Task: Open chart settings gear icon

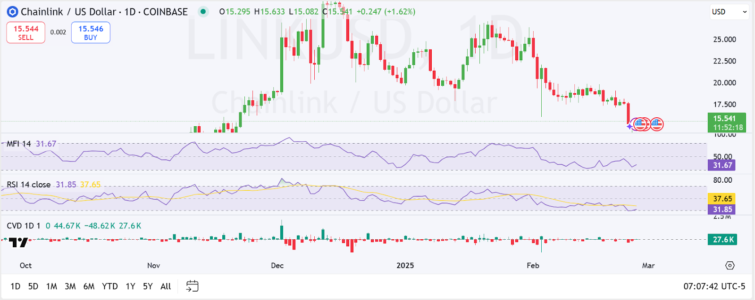Action: coord(730,266)
